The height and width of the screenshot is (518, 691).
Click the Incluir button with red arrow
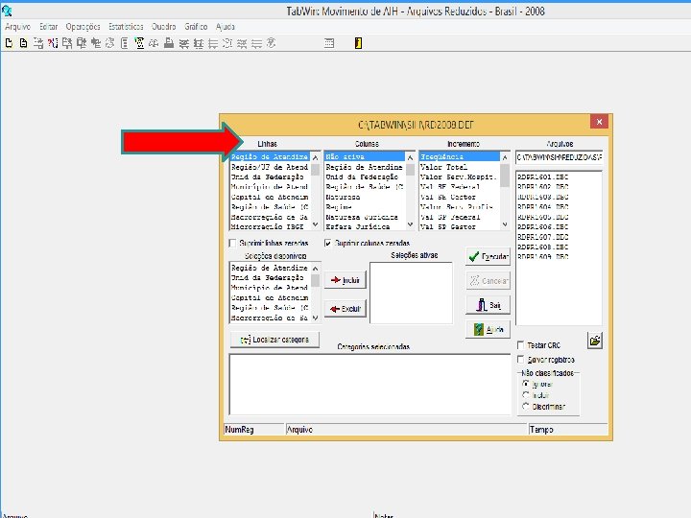pyautogui.click(x=345, y=280)
